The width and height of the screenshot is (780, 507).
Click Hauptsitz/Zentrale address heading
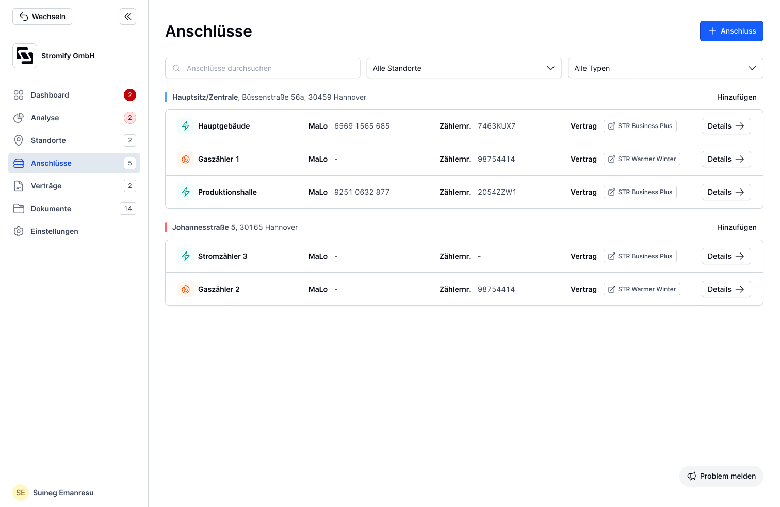click(269, 97)
